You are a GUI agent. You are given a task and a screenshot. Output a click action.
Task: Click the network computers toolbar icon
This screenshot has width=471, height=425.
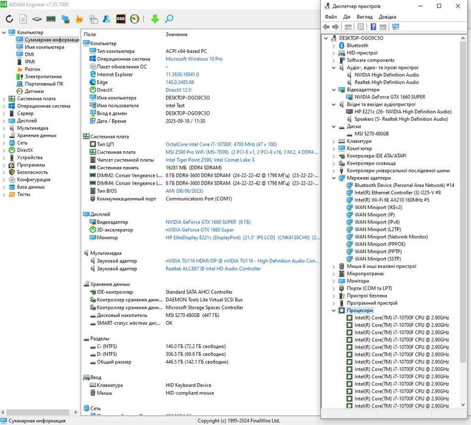pyautogui.click(x=66, y=19)
